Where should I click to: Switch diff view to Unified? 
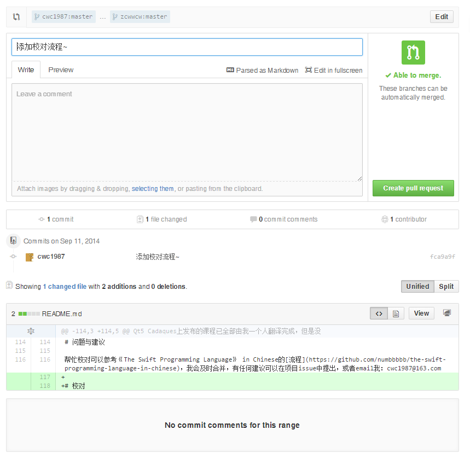(x=417, y=287)
